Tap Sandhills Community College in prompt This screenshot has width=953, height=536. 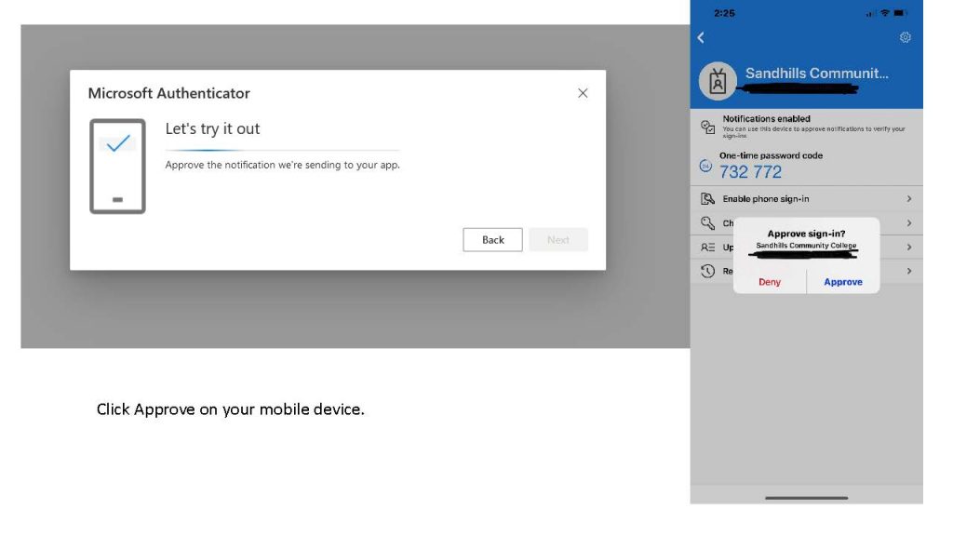click(807, 246)
